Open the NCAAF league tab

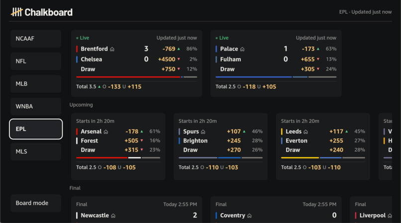(36, 39)
